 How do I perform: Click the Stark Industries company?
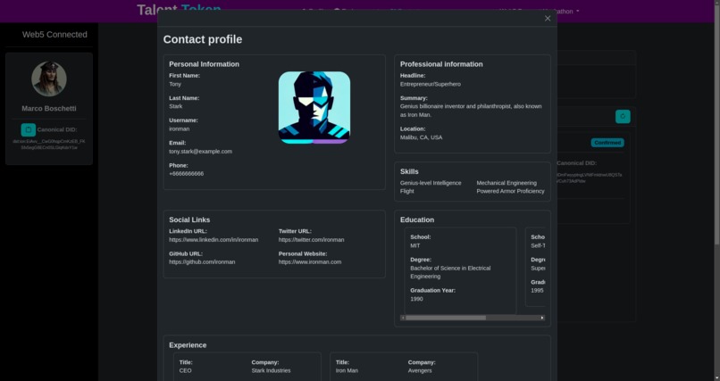[x=271, y=370]
